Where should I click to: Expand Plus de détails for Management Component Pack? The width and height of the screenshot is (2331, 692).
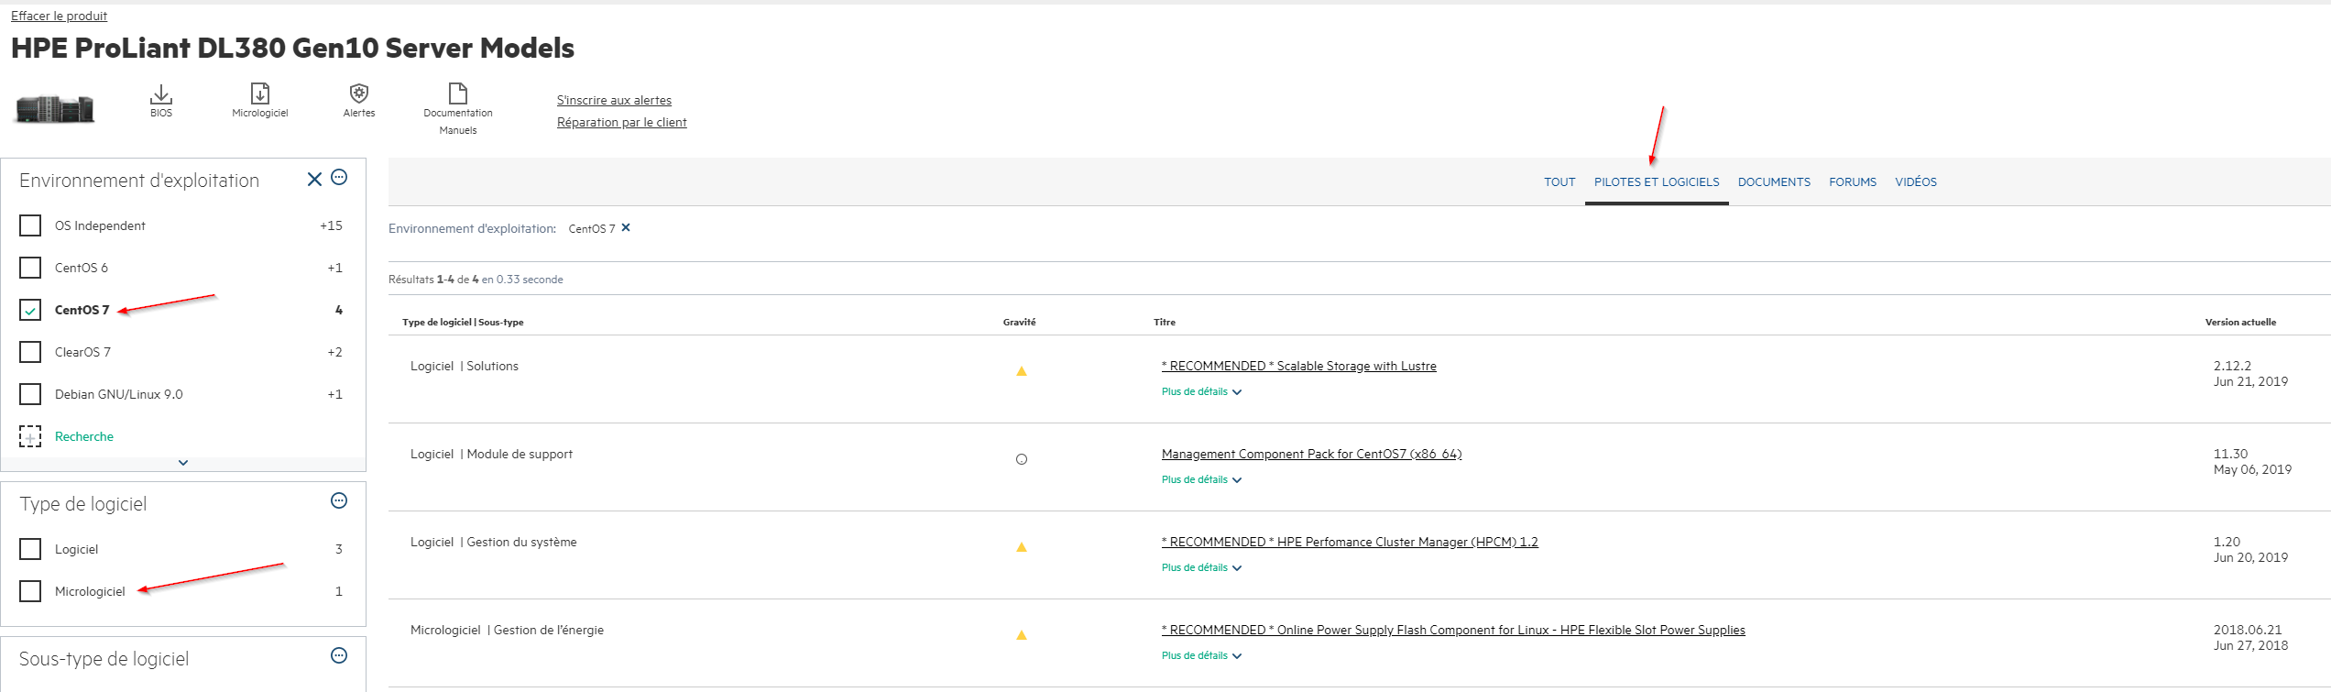[x=1201, y=479]
